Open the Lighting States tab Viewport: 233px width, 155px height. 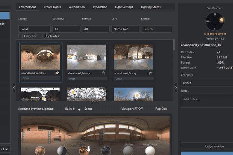(151, 7)
